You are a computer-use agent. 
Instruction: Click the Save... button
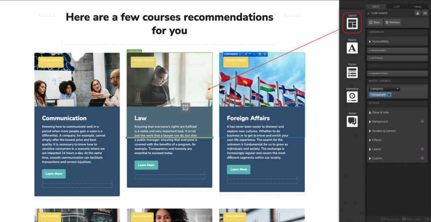[375, 22]
